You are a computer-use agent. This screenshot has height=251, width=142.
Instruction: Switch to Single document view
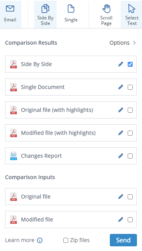[x=71, y=14]
